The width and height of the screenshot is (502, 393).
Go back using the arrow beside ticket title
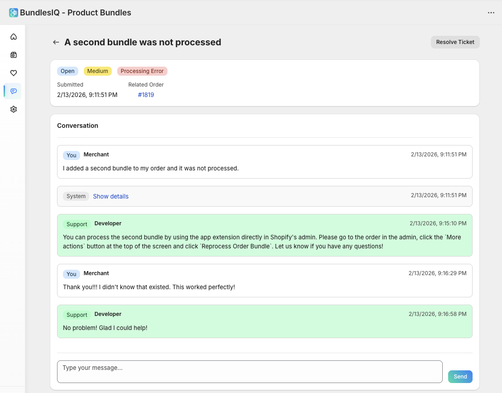pyautogui.click(x=55, y=42)
